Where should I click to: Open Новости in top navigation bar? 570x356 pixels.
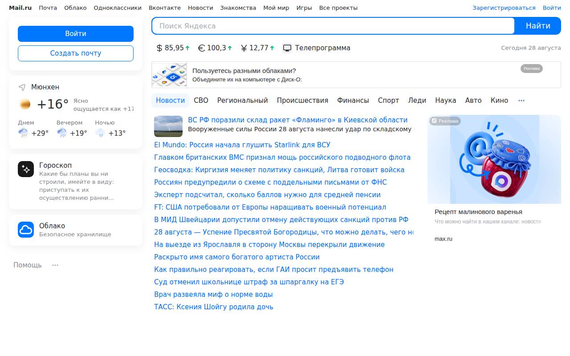point(200,8)
